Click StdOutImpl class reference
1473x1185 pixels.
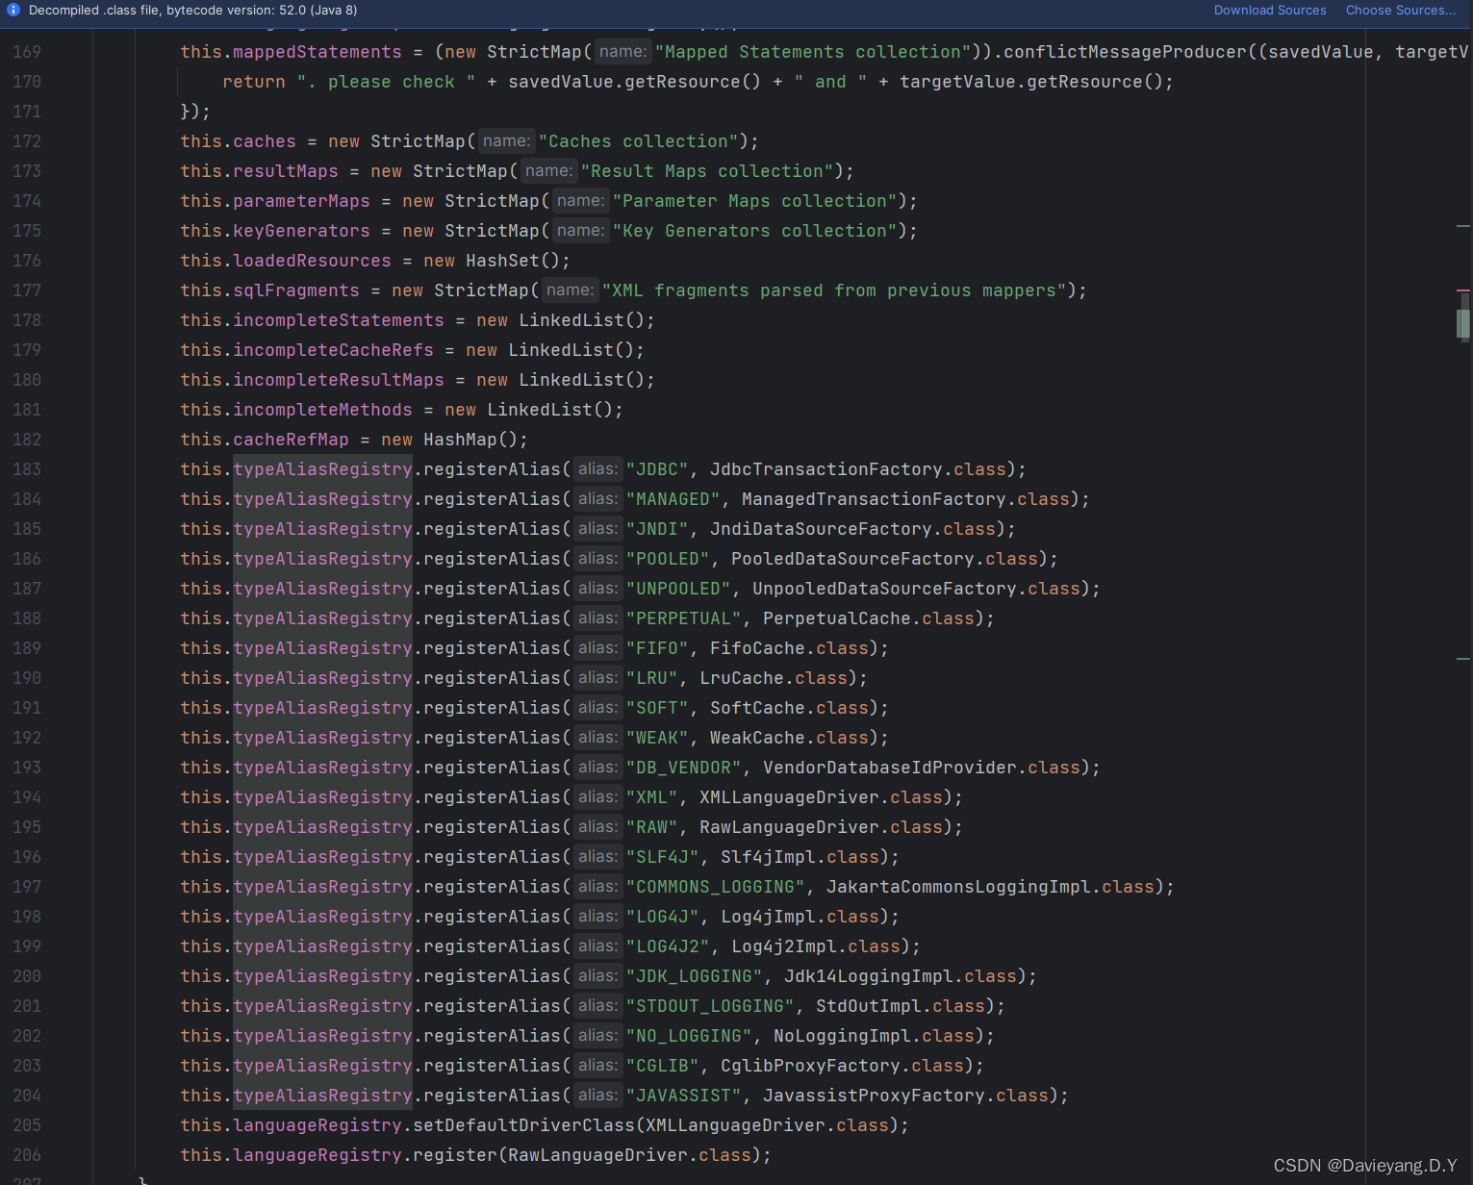point(869,1006)
